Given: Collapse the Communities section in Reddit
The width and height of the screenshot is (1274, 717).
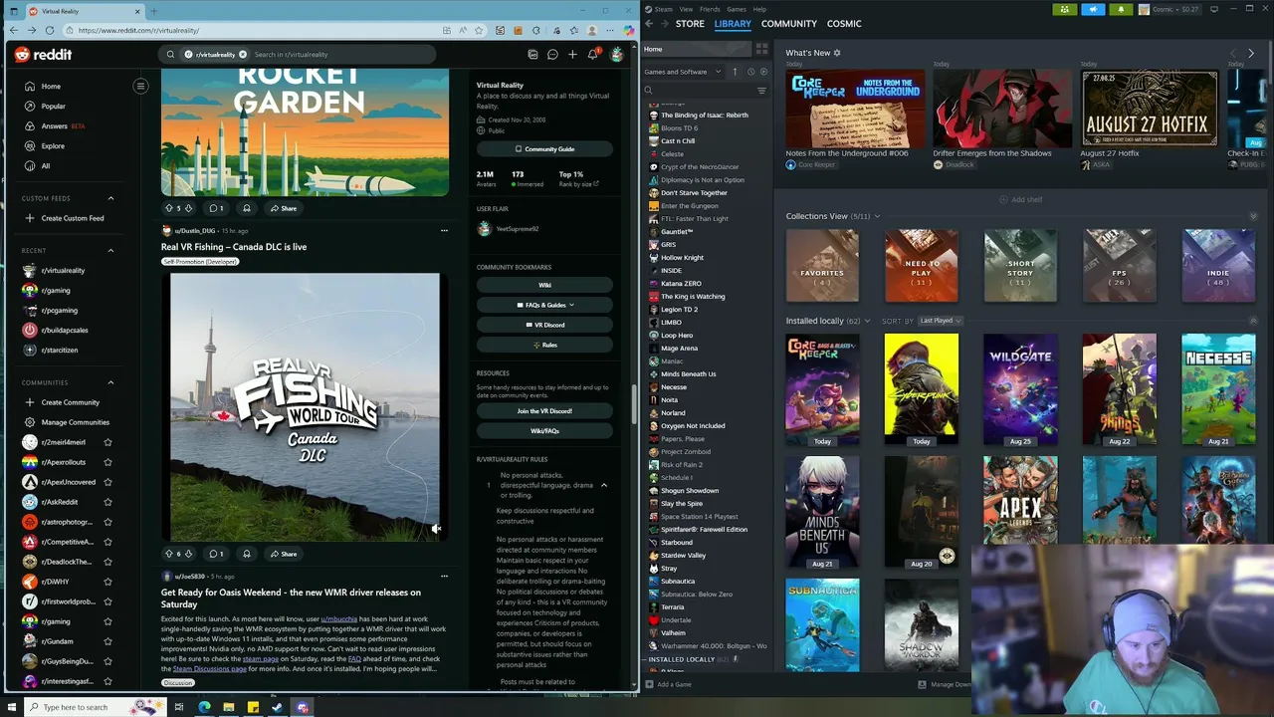Looking at the screenshot, I should pos(110,382).
